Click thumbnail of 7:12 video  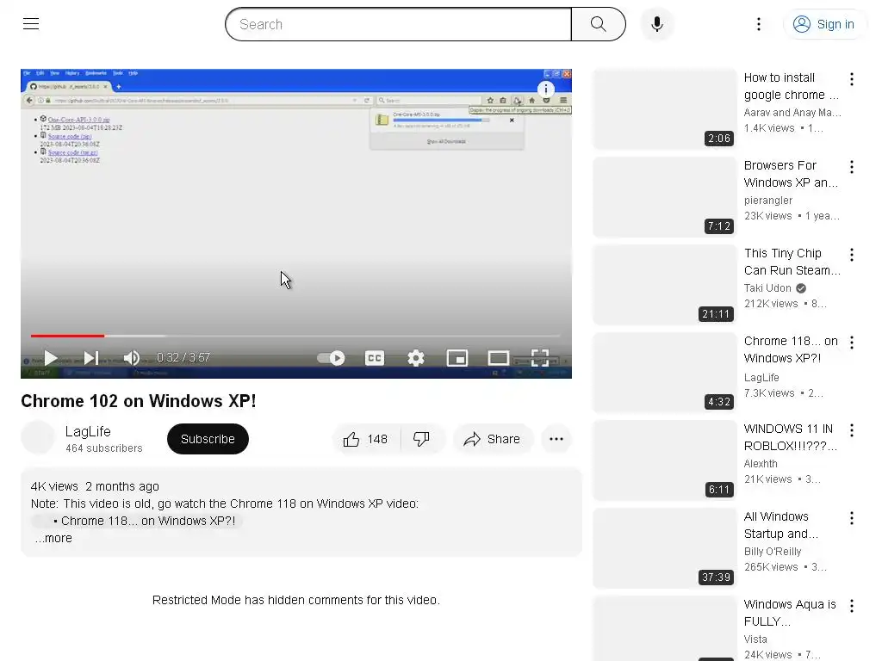665,197
